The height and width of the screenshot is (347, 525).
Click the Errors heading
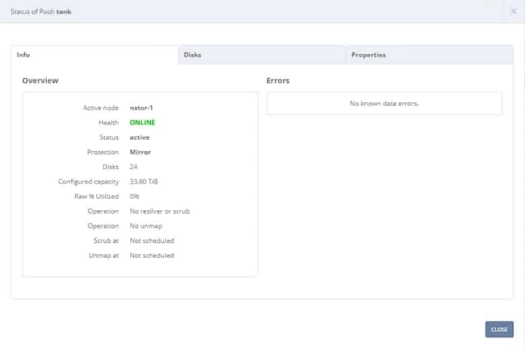[278, 81]
